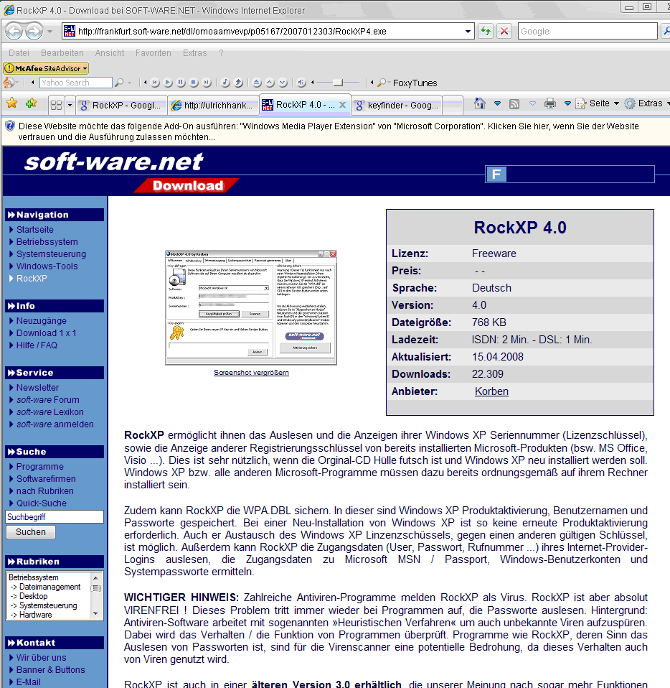
Task: Go to Startseite in Navigation
Action: pos(35,230)
